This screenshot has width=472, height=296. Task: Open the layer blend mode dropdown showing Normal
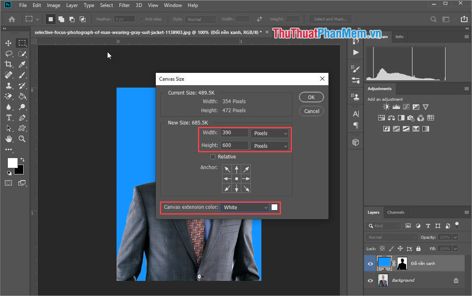point(391,237)
